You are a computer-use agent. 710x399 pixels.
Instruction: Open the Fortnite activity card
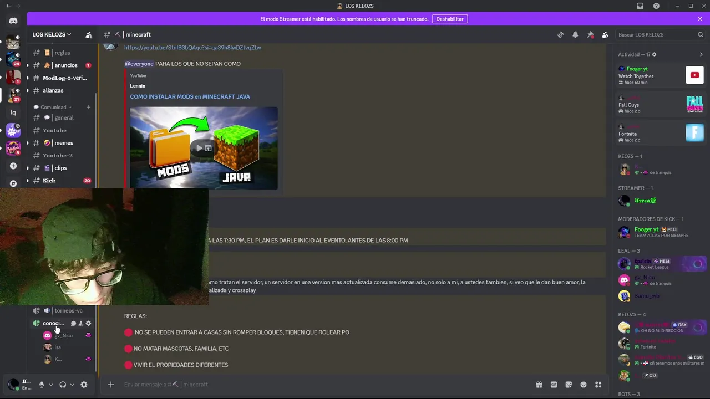661,133
